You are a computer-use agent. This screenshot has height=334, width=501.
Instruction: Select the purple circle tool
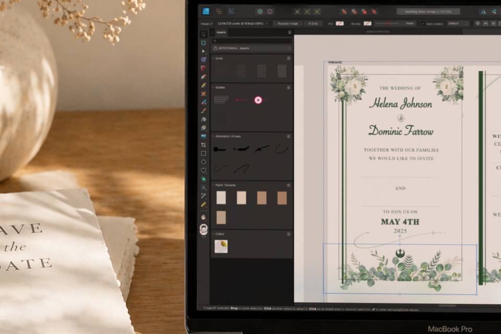(204, 59)
